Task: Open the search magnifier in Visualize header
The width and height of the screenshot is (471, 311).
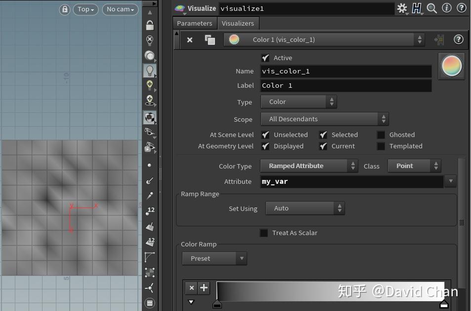Action: click(x=431, y=8)
